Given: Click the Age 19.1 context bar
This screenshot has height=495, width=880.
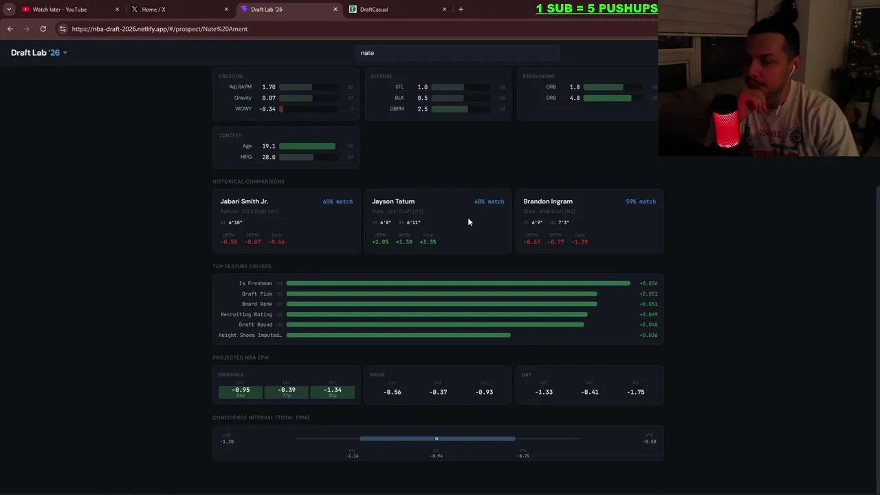Looking at the screenshot, I should tap(308, 146).
